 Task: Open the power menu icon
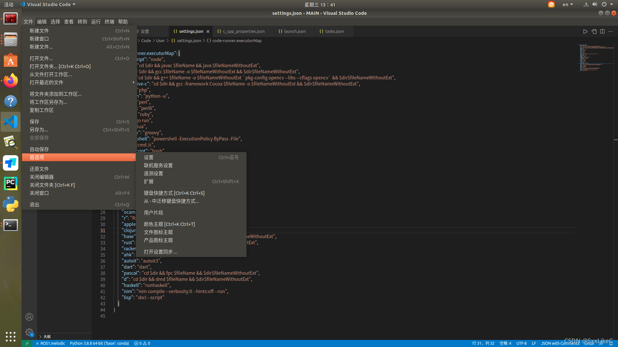point(604,4)
